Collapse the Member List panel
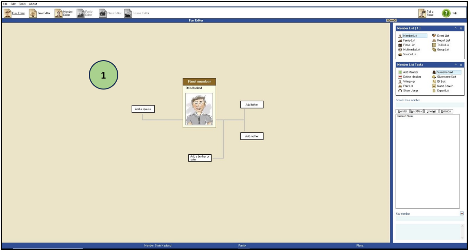 tap(461, 29)
